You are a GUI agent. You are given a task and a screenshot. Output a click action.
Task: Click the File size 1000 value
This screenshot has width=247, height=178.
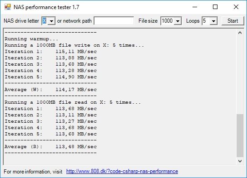[x=168, y=21]
